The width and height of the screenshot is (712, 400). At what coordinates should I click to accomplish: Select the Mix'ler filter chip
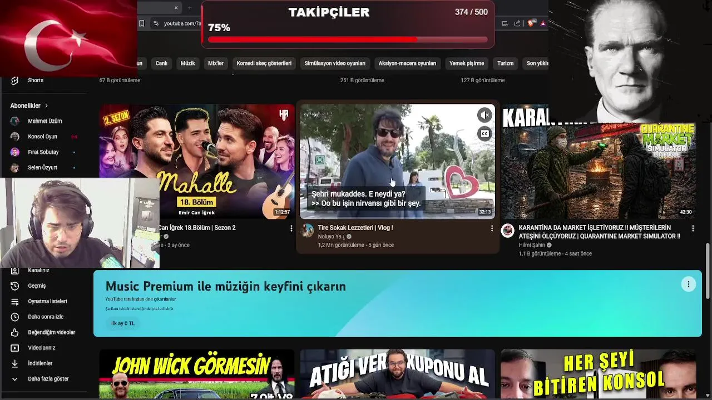216,63
